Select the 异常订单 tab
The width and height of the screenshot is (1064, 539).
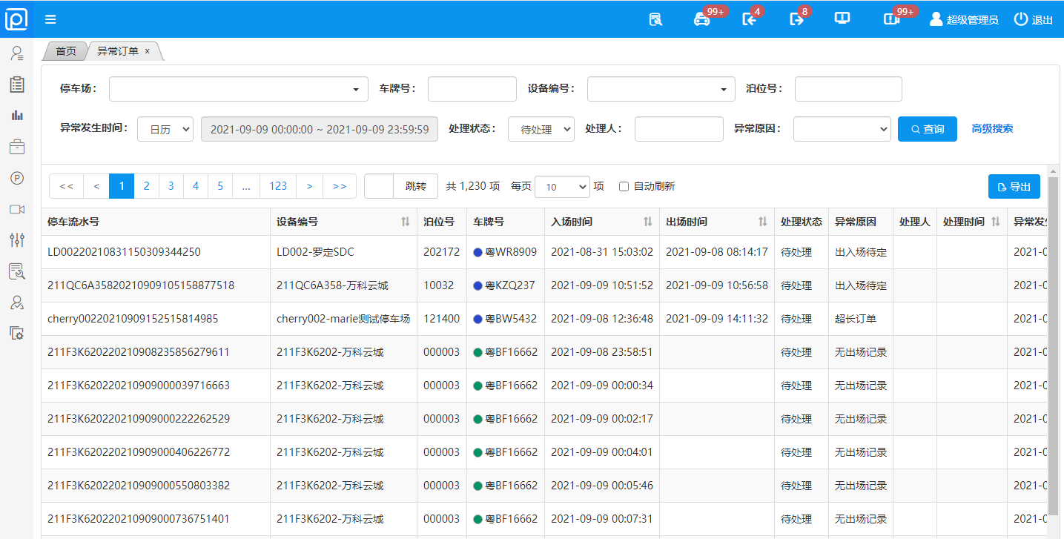tap(118, 51)
